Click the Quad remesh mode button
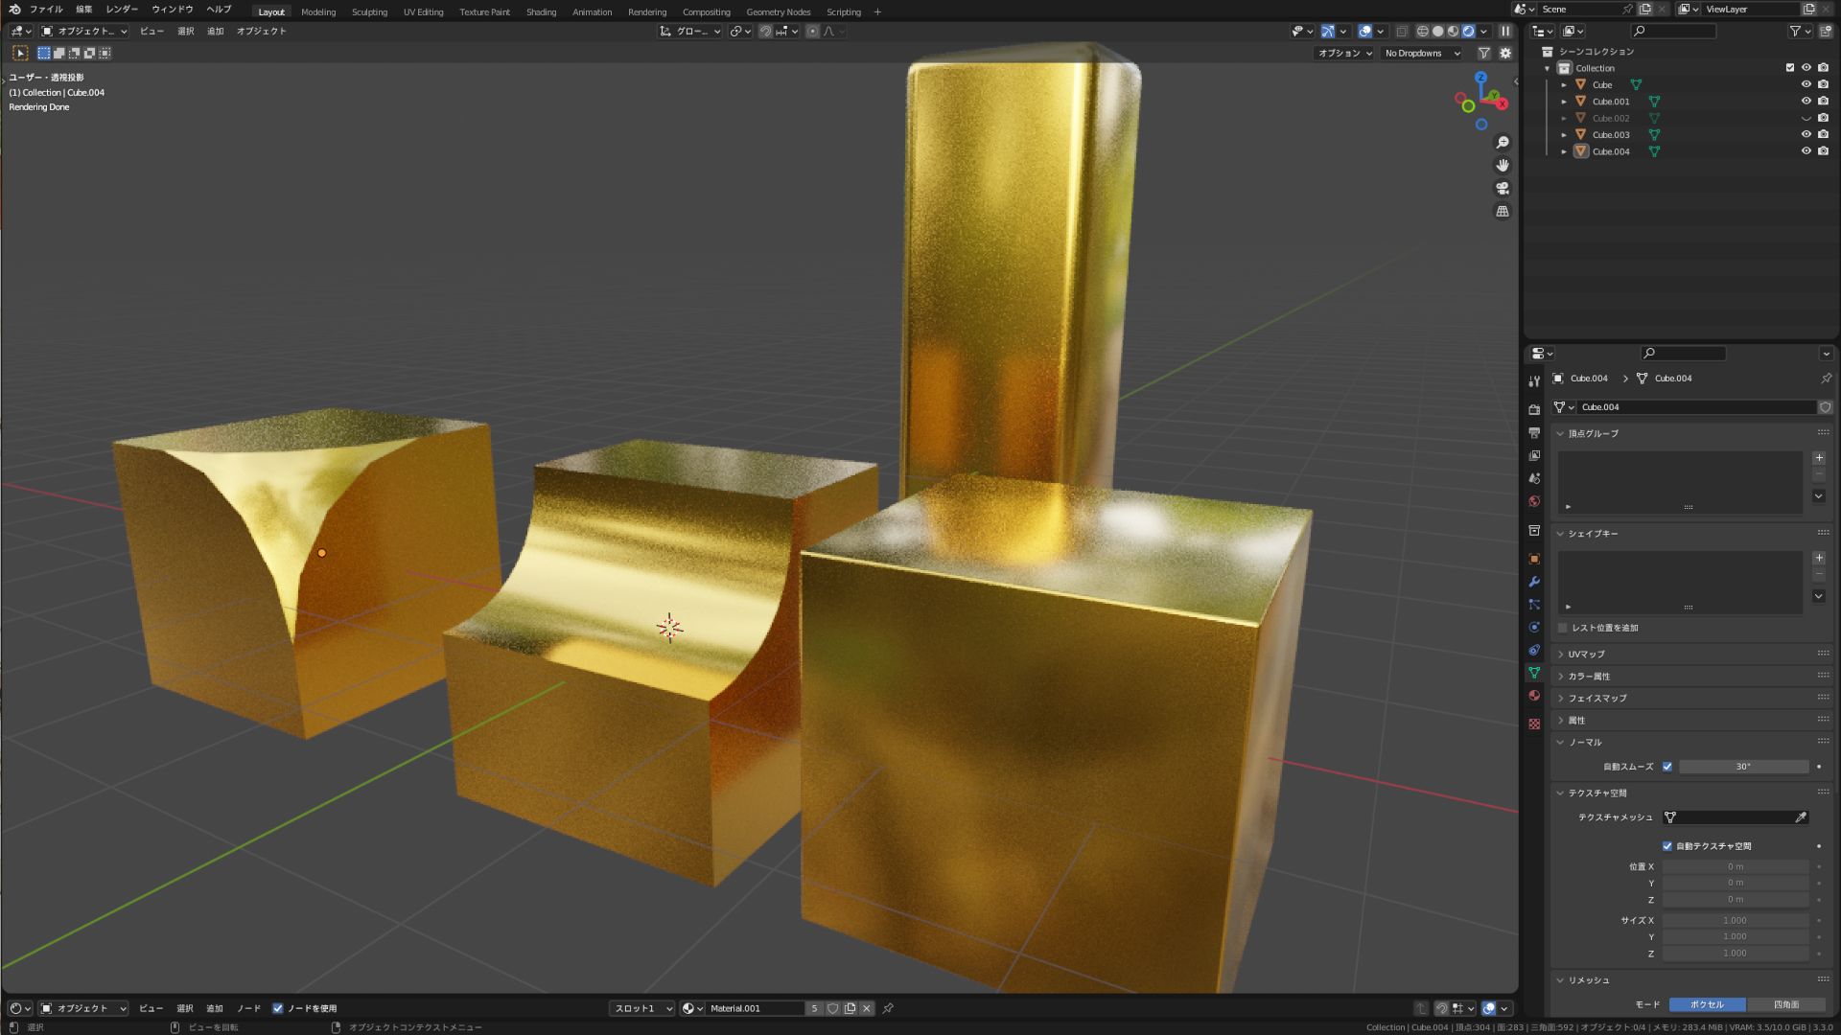The height and width of the screenshot is (1035, 1841). click(x=1785, y=1004)
